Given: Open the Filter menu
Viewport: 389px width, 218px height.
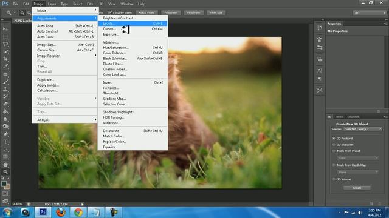Looking at the screenshot, I should click(x=91, y=4).
